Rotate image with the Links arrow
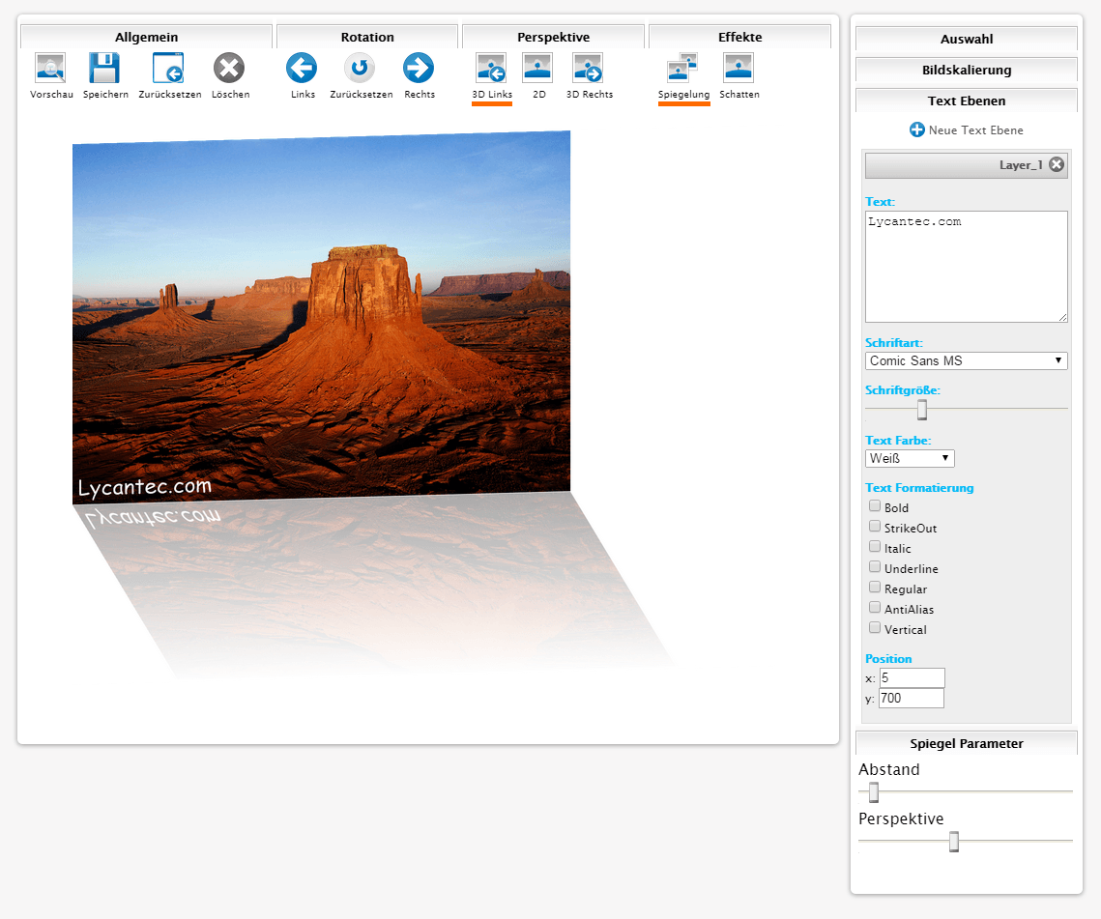Screen dimensions: 1101x919 click(302, 68)
